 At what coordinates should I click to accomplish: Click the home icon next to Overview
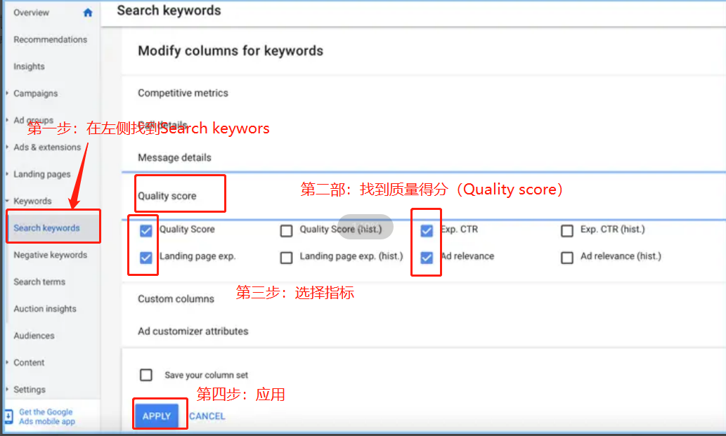click(88, 13)
